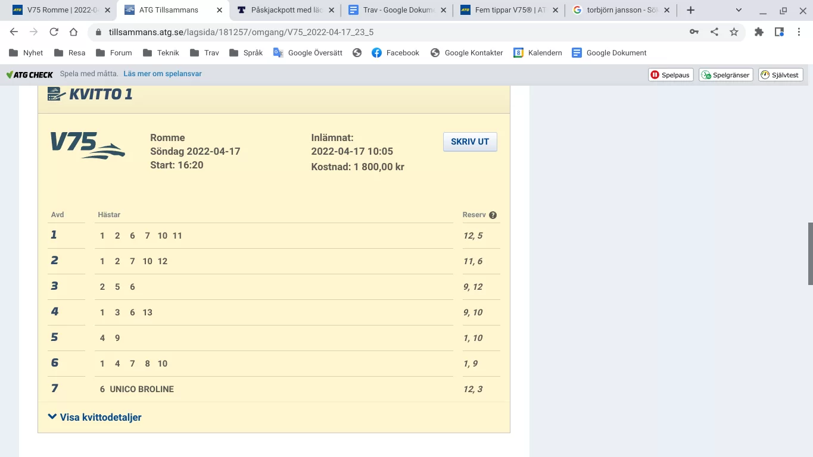Share the page via the share icon

[x=714, y=32]
